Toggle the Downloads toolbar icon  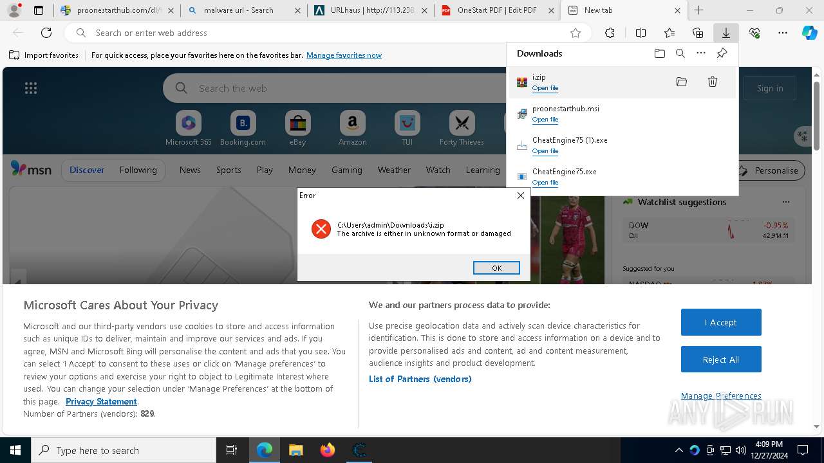pos(726,33)
